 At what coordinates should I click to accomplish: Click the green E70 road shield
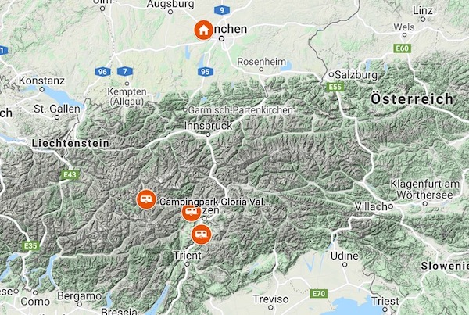tap(319, 293)
